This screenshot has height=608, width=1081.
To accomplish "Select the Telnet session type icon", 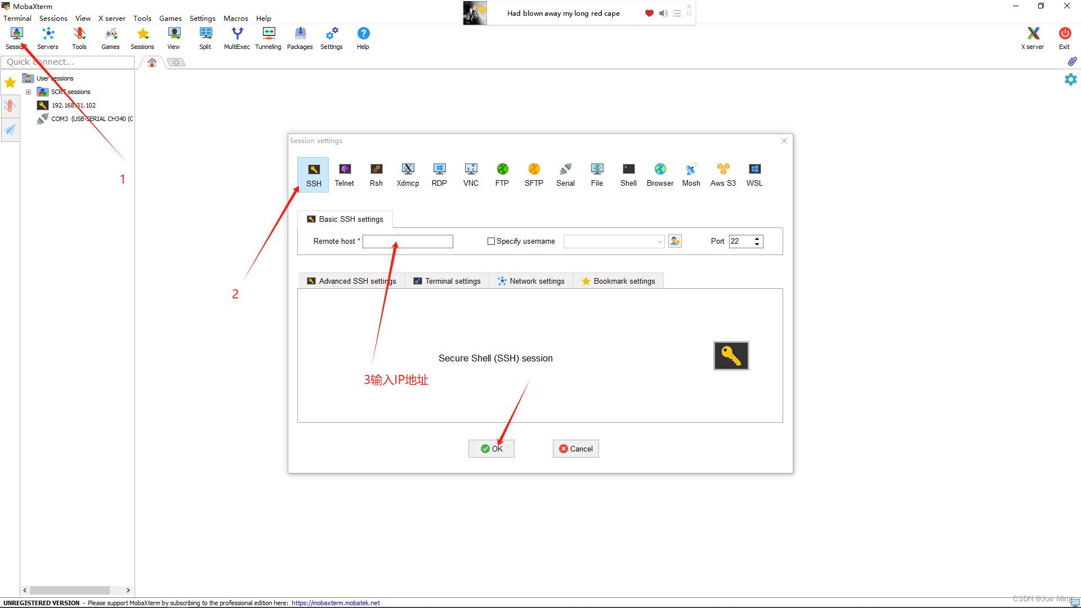I will [345, 174].
